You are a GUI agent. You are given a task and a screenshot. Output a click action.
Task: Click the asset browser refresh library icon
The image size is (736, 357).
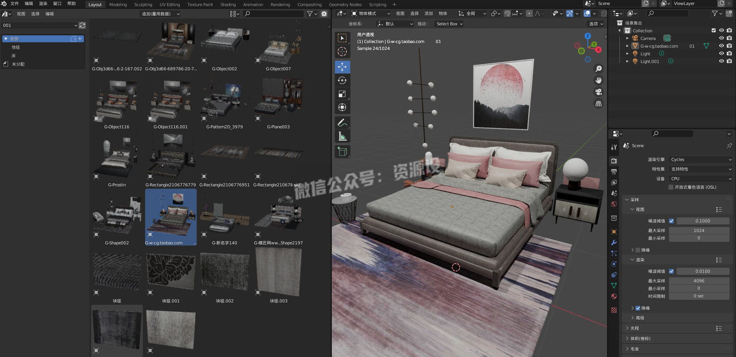coord(82,25)
